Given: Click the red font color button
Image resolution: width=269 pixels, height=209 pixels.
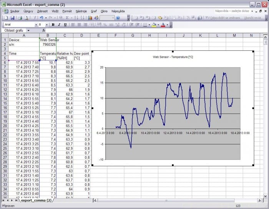Looking at the screenshot, I should point(163,25).
